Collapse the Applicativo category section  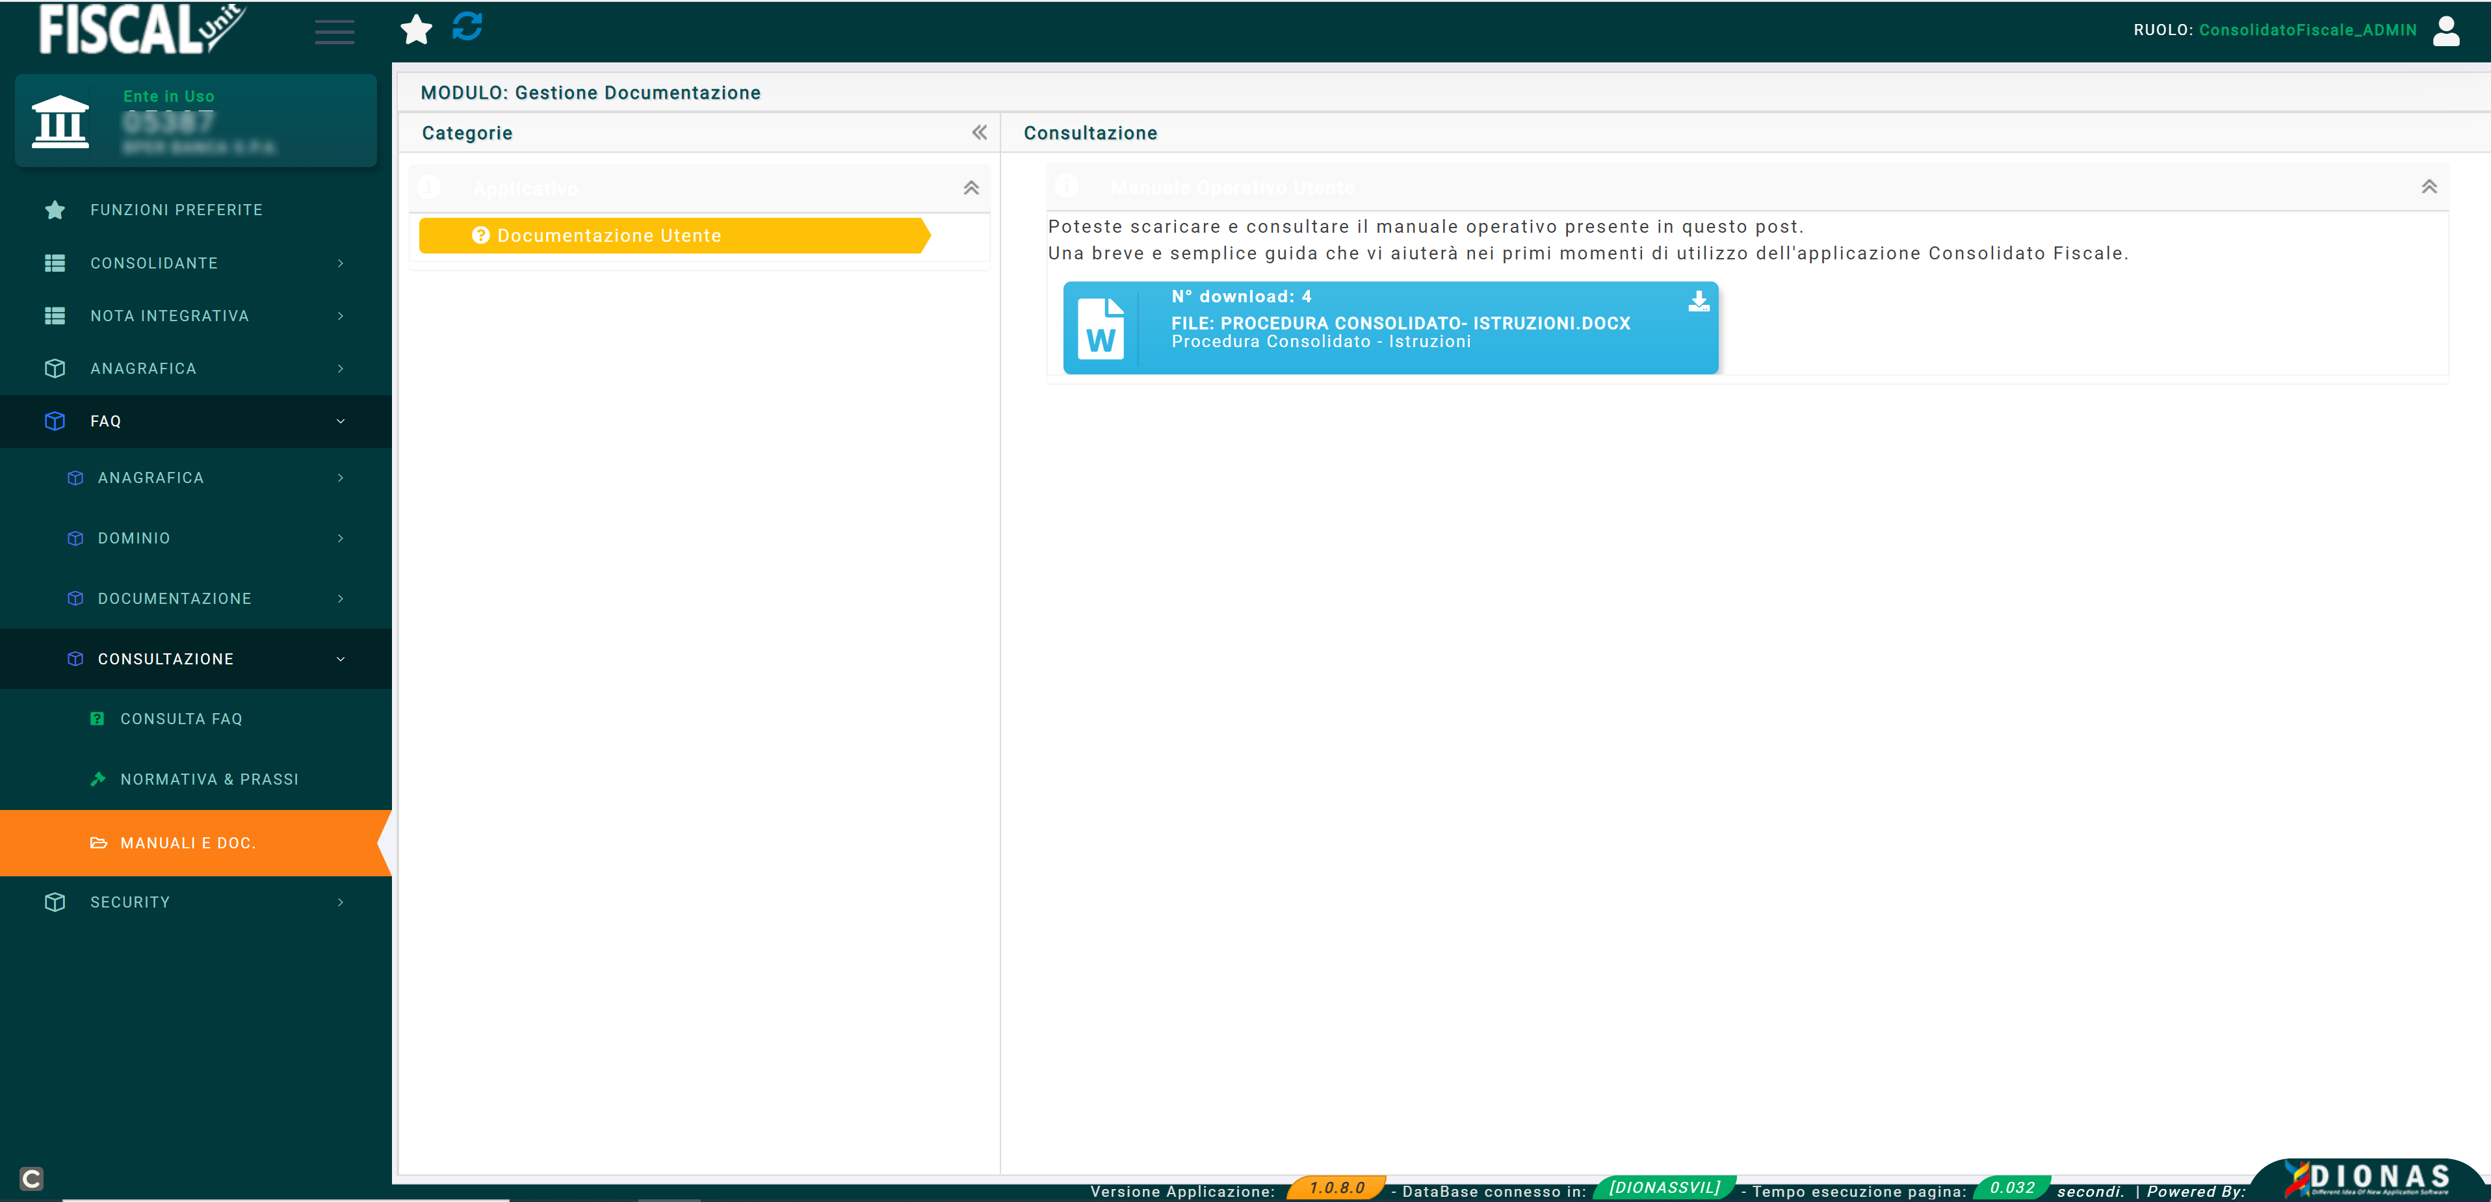click(971, 188)
